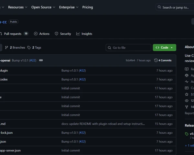Click the search magnifier icon
Screen dimensions: 194x155
click(x=159, y=7)
